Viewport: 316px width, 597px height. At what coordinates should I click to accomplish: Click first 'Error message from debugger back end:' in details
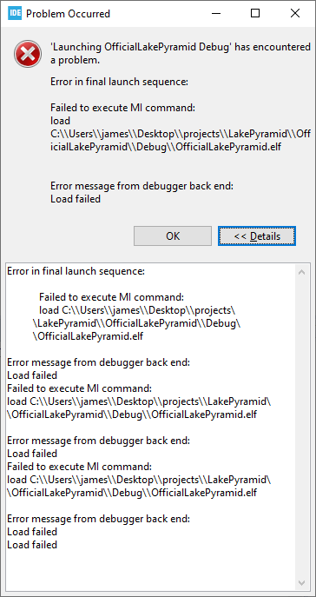pos(98,362)
